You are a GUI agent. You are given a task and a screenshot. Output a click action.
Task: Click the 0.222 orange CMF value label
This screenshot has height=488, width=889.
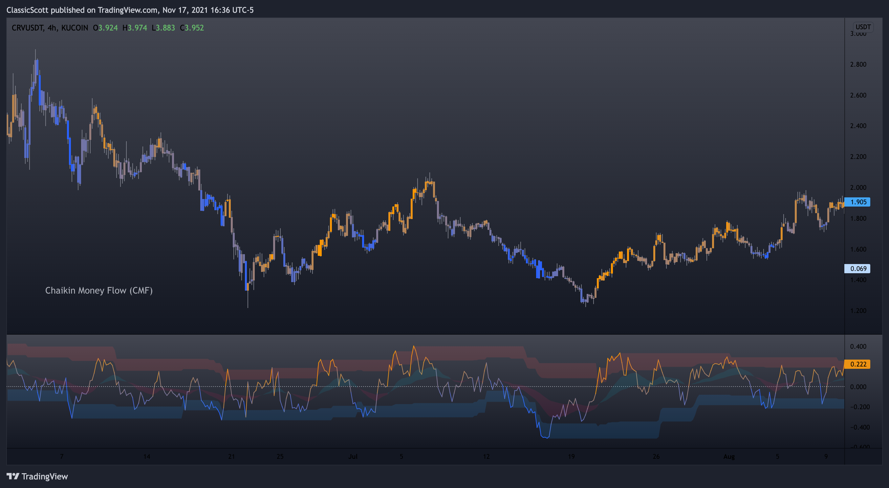coord(857,364)
